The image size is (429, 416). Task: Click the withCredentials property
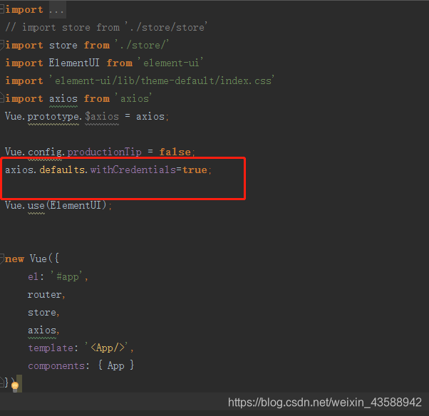tap(133, 170)
